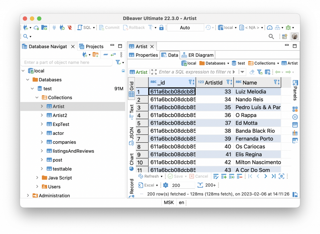Toggle the Record mode side tab
The width and height of the screenshot is (320, 234).
132,188
